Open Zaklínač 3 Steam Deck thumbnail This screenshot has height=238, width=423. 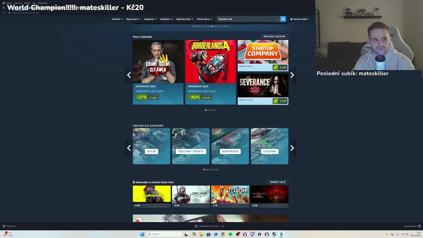[191, 194]
